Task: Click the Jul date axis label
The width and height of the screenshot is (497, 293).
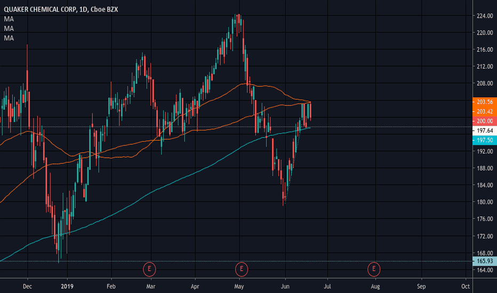Action: (327, 287)
